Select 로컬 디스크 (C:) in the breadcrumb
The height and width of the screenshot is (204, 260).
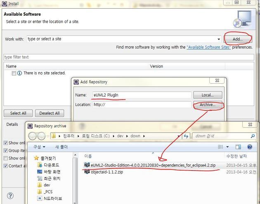pyautogui.click(x=96, y=136)
